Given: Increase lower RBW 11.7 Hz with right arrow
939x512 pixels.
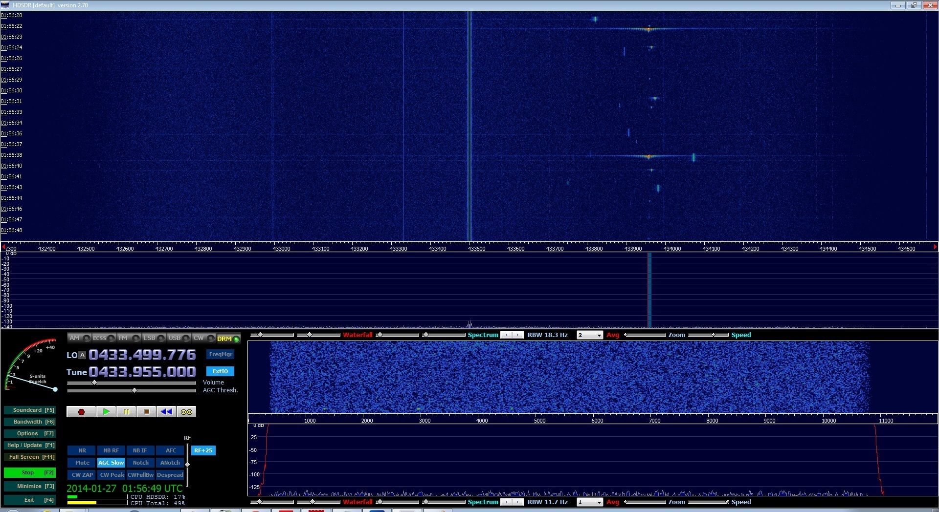Looking at the screenshot, I should (x=517, y=502).
